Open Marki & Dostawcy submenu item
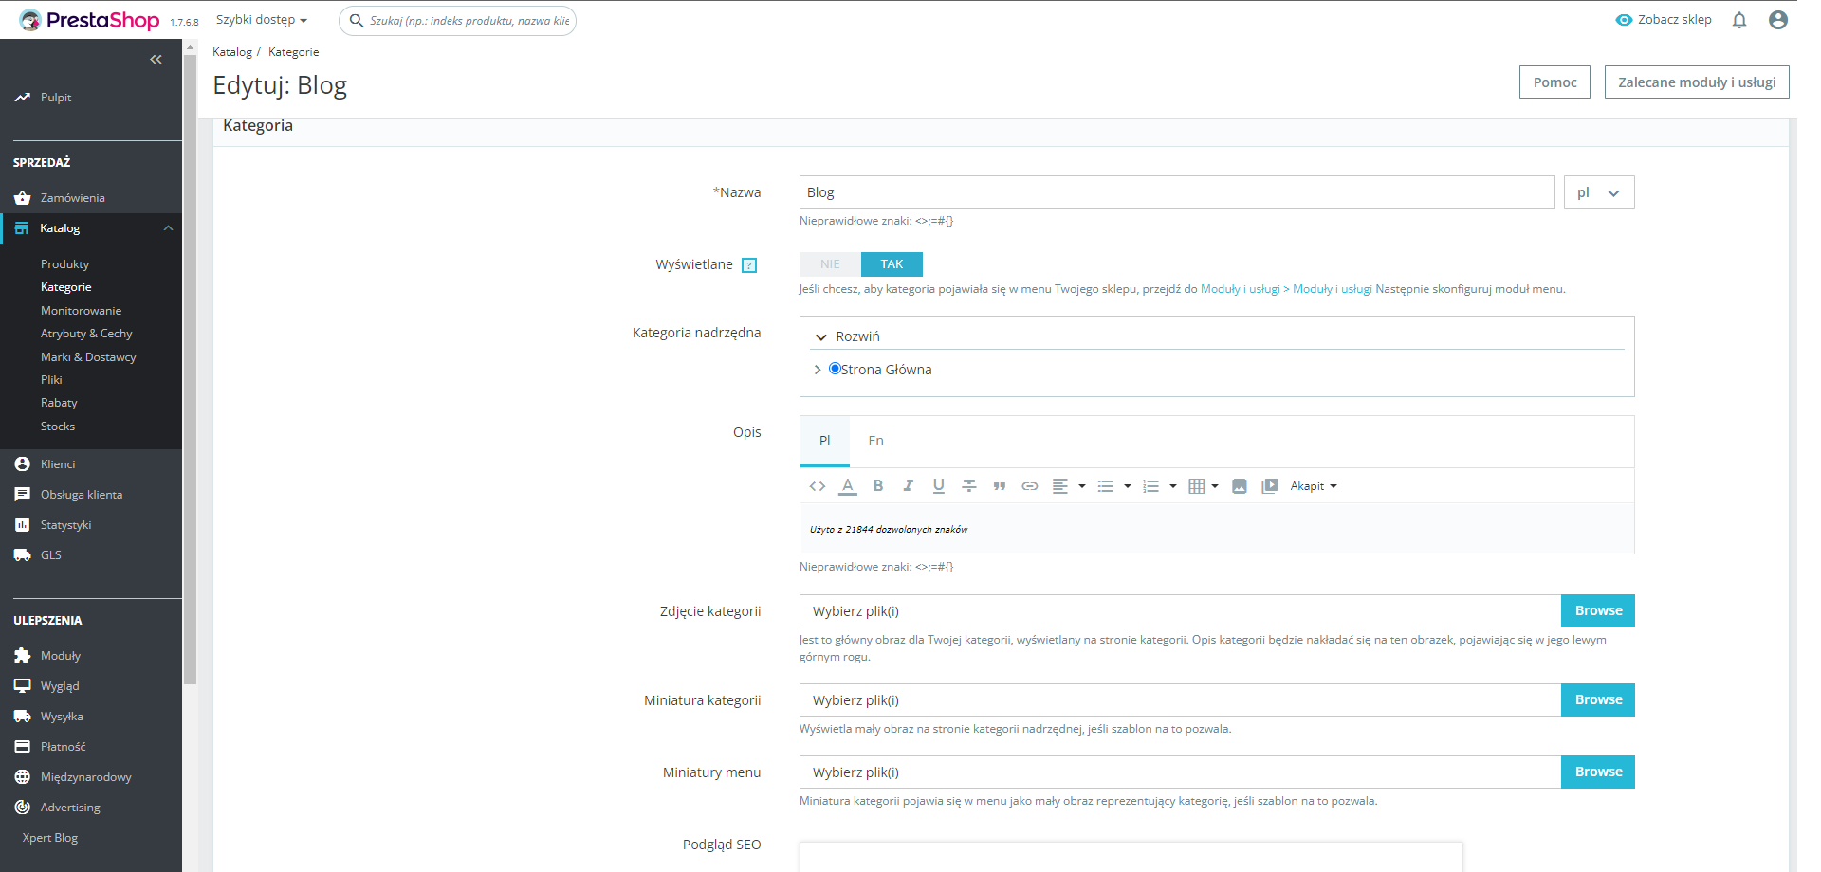 pos(88,357)
